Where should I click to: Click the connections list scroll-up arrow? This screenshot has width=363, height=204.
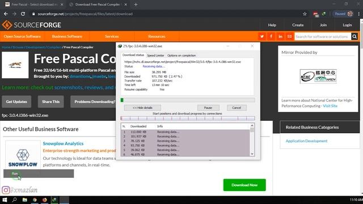pyautogui.click(x=252, y=126)
